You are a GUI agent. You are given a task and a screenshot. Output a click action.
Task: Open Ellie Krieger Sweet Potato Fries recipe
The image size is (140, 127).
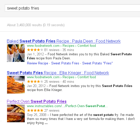click(x=58, y=73)
